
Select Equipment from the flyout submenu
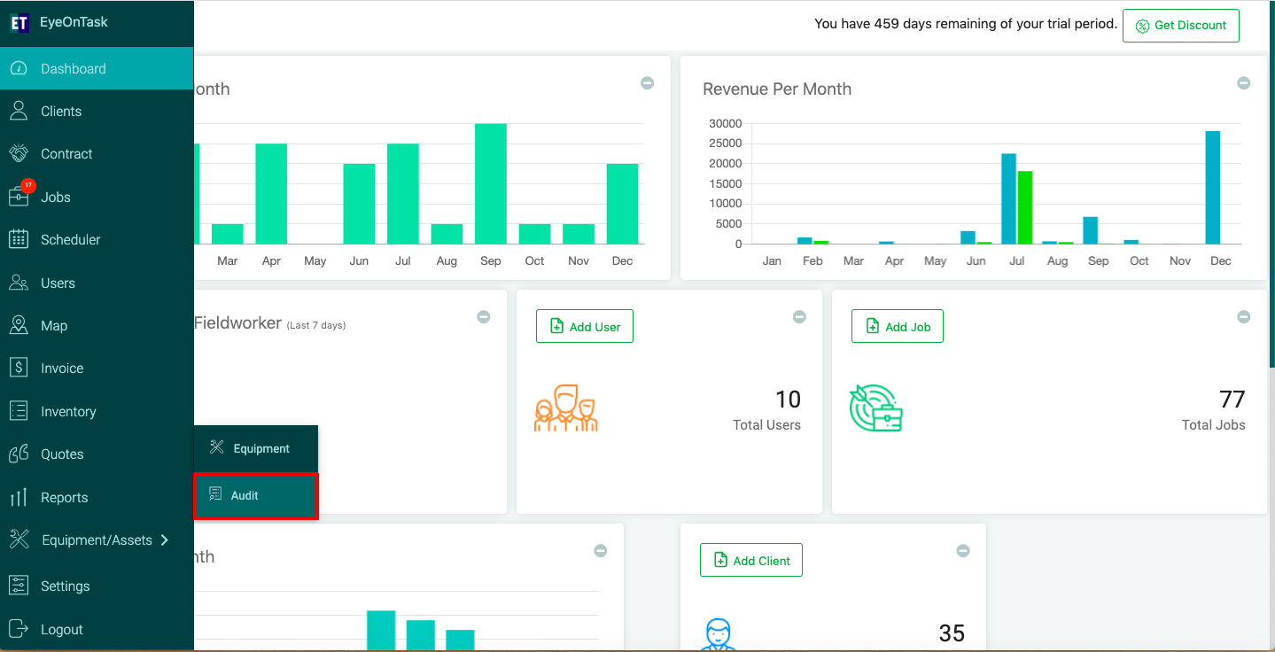tap(256, 448)
